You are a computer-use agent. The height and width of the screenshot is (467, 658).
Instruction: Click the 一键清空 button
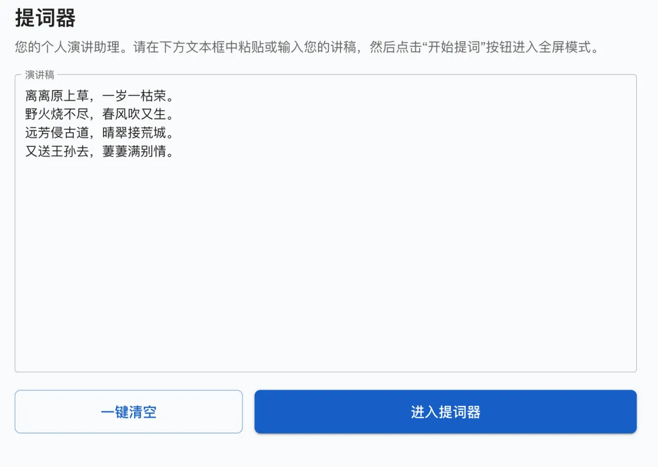(129, 412)
